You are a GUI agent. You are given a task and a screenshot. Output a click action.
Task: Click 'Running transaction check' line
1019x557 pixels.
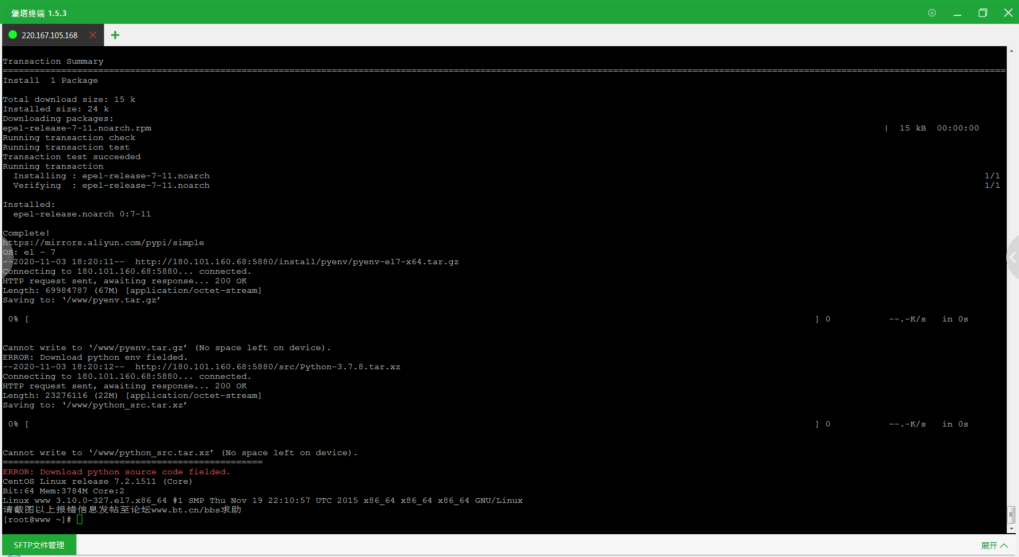click(69, 137)
